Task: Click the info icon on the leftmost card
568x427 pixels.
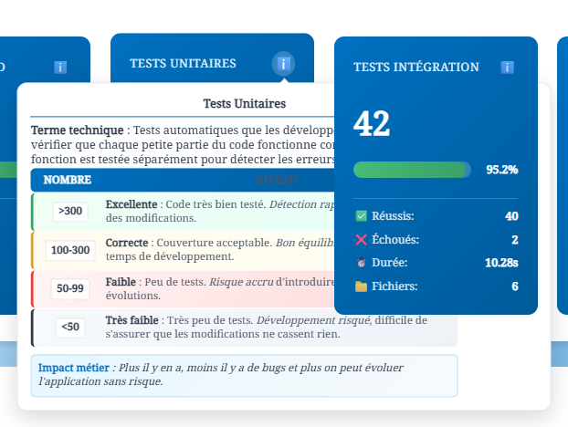Action: click(60, 68)
